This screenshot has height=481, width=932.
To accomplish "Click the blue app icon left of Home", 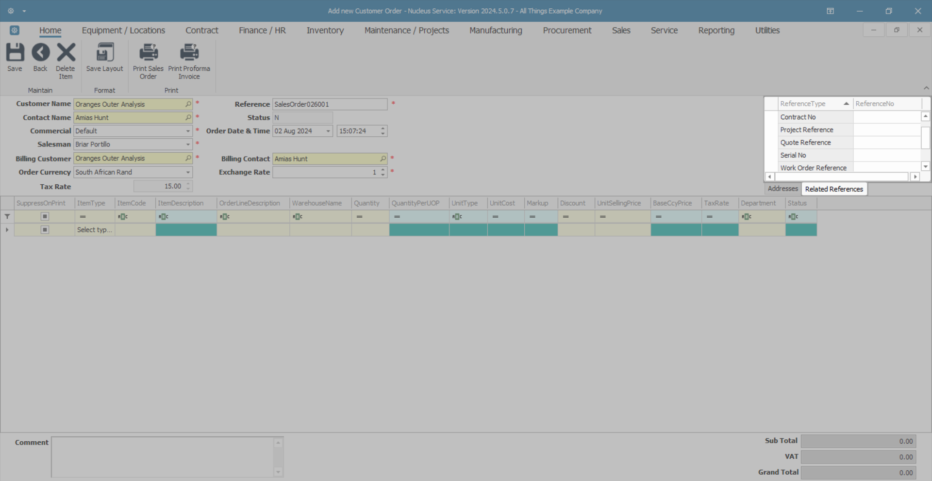I will (x=15, y=30).
